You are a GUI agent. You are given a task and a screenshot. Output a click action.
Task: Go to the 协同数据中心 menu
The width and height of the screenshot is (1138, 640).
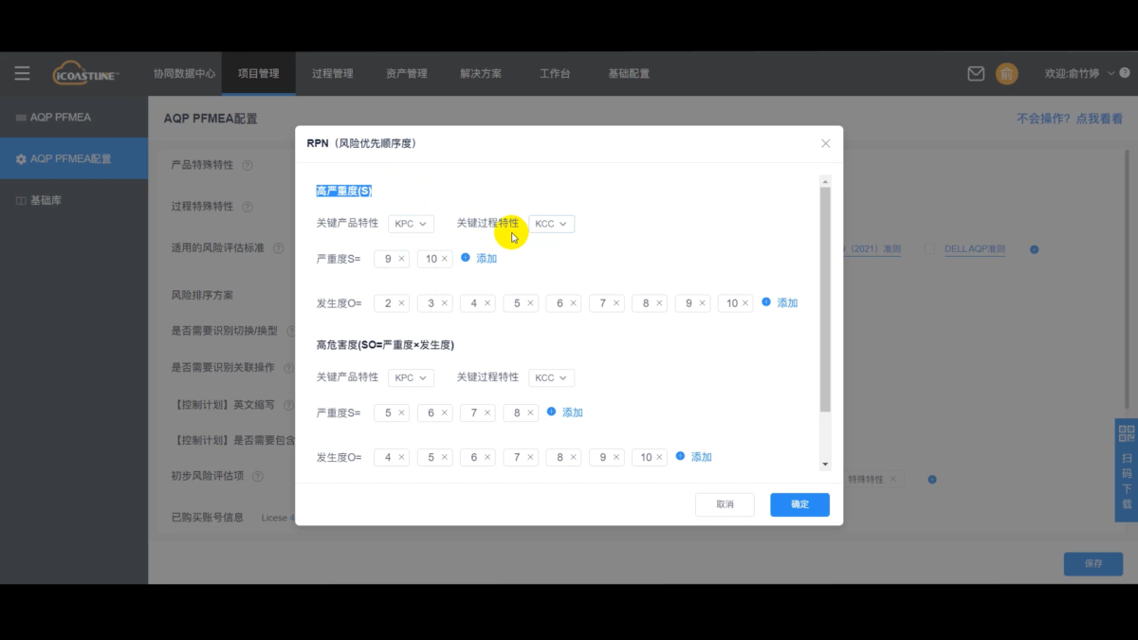click(184, 73)
